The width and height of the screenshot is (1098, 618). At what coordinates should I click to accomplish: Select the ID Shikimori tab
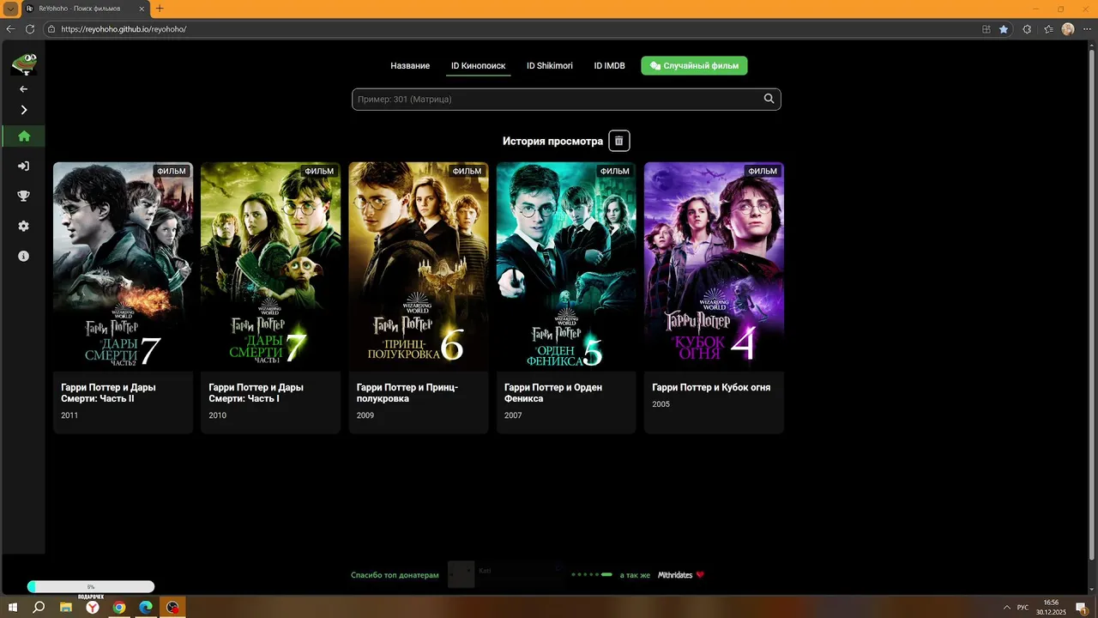tap(550, 66)
